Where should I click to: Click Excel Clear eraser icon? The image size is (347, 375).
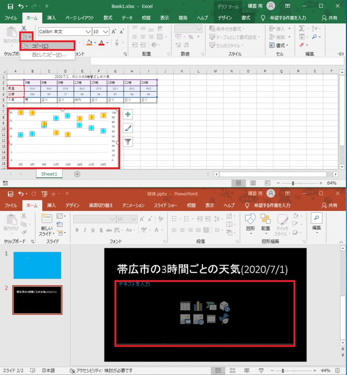(x=302, y=45)
